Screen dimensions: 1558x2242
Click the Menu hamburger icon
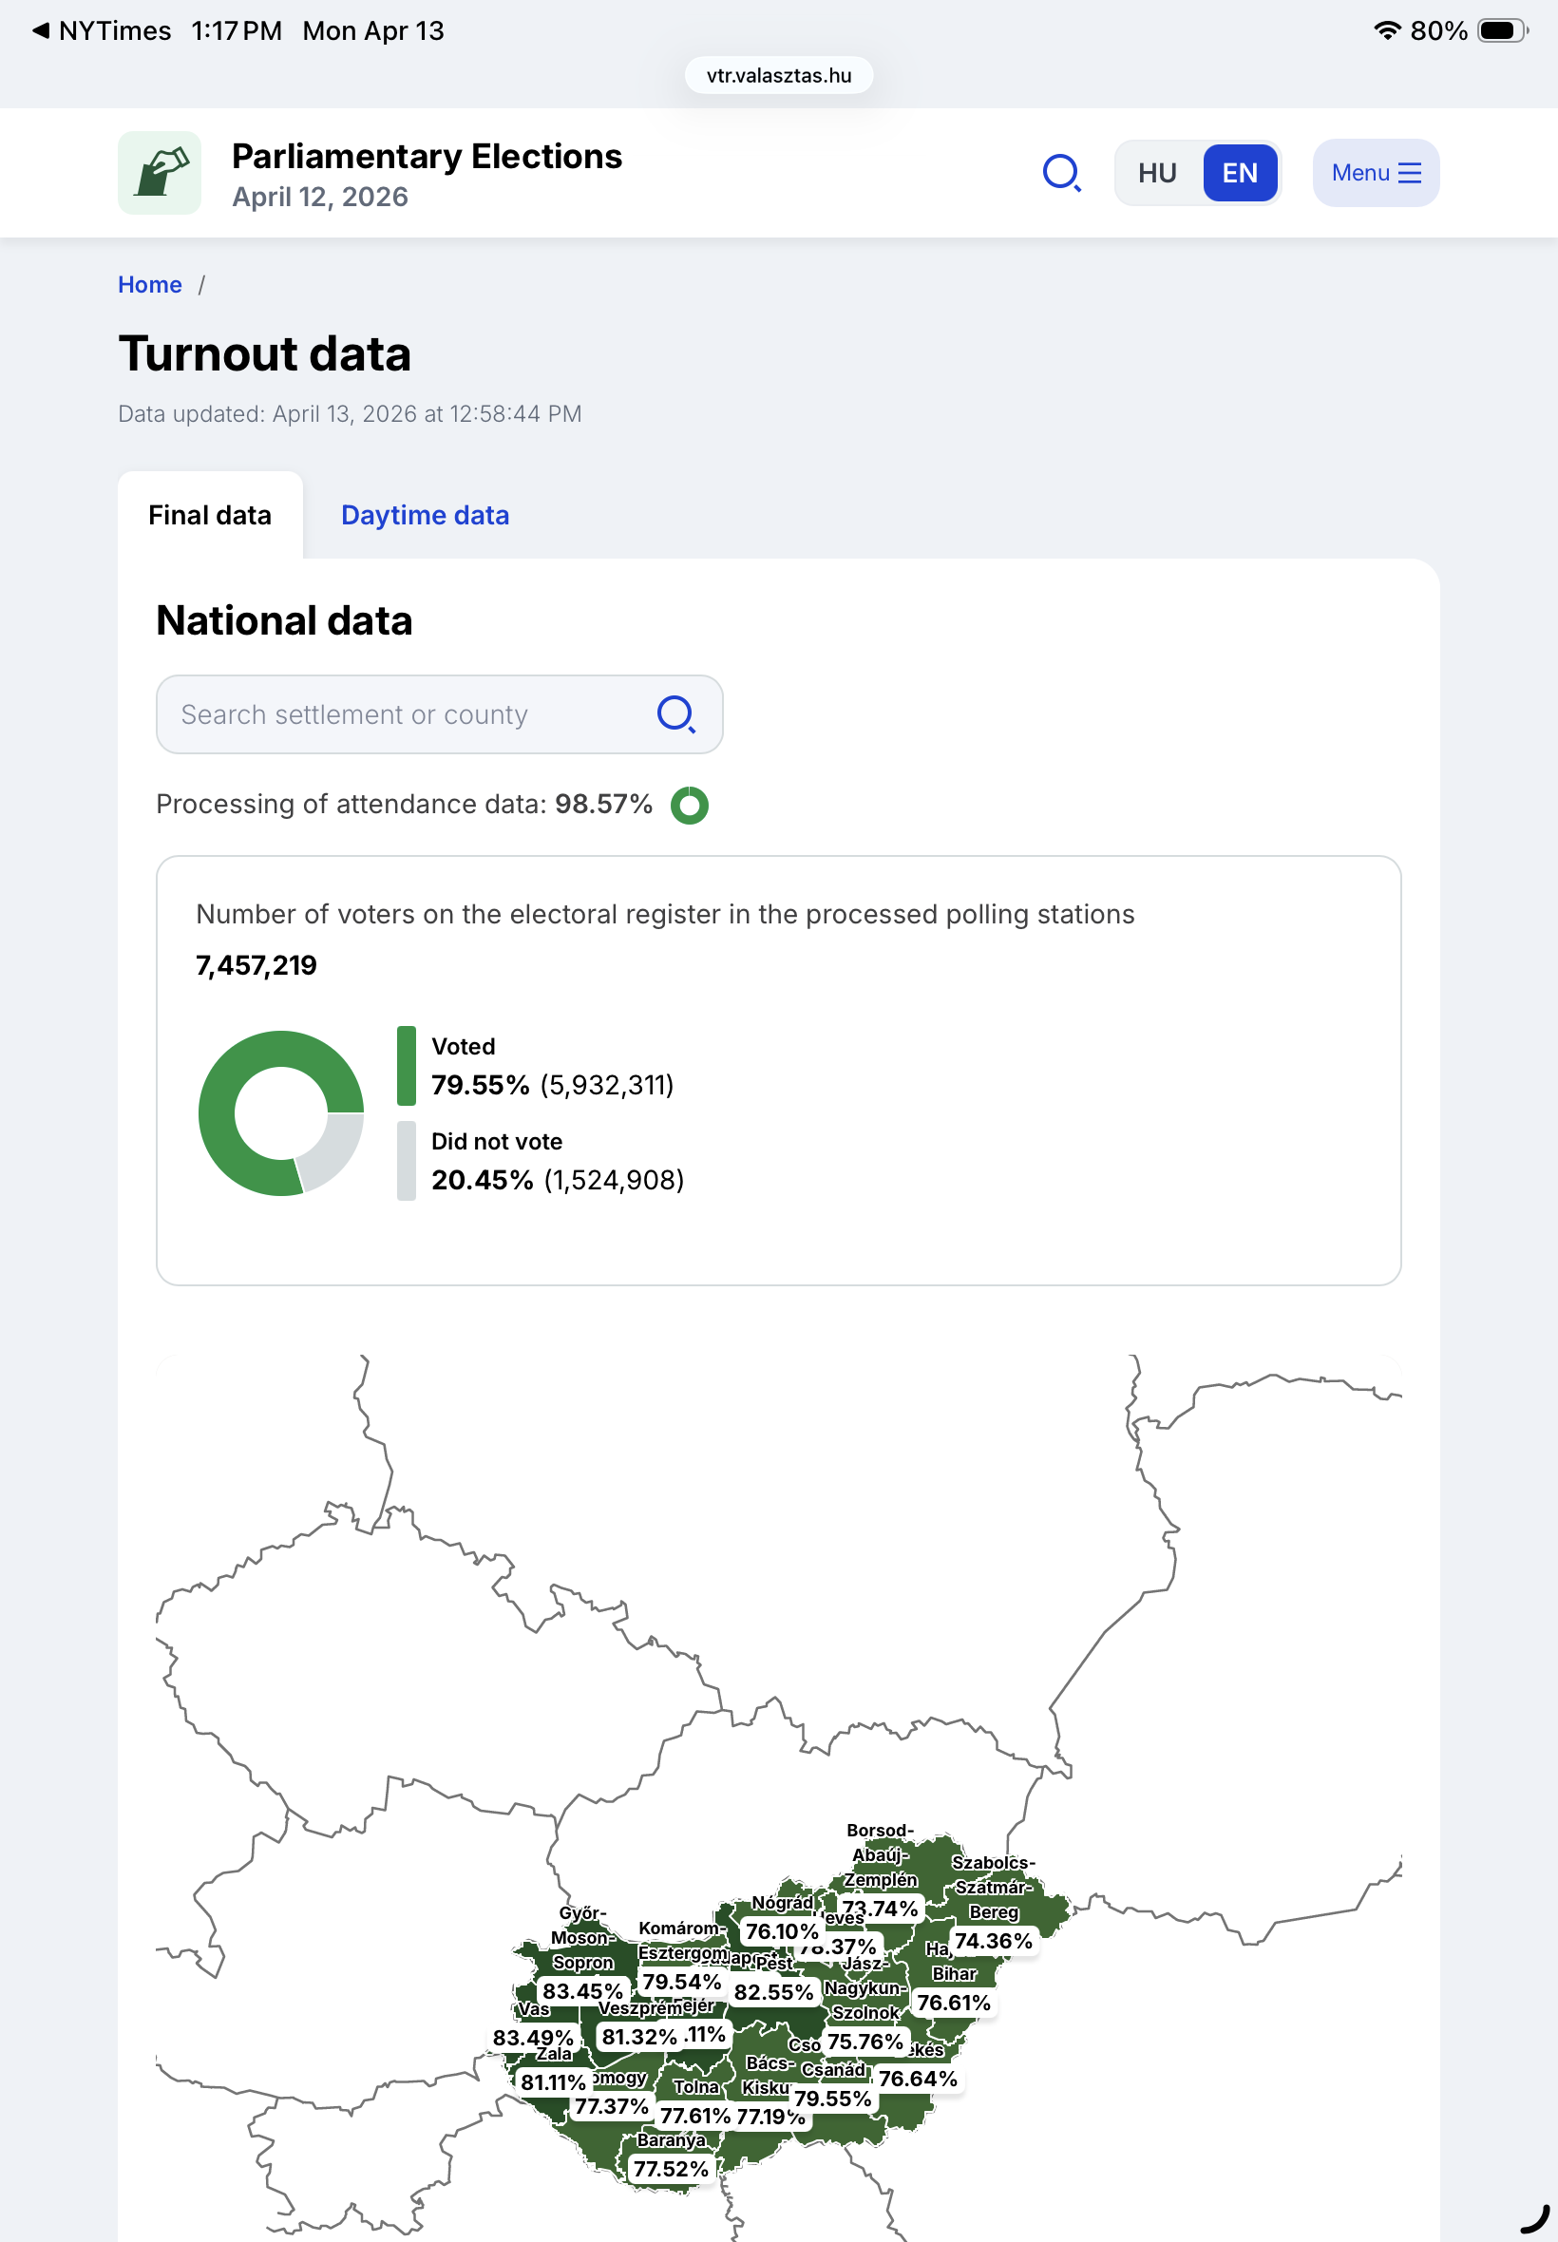(1410, 173)
